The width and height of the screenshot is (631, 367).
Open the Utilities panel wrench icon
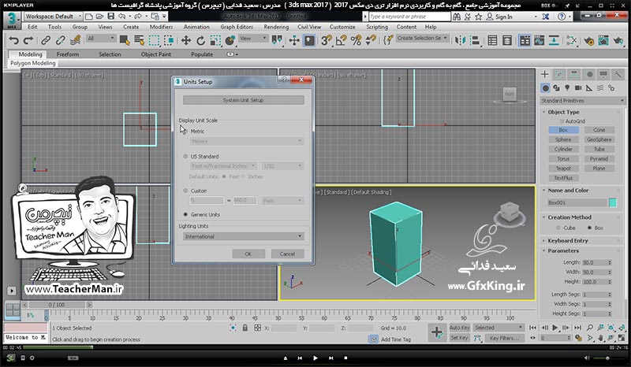coord(618,74)
